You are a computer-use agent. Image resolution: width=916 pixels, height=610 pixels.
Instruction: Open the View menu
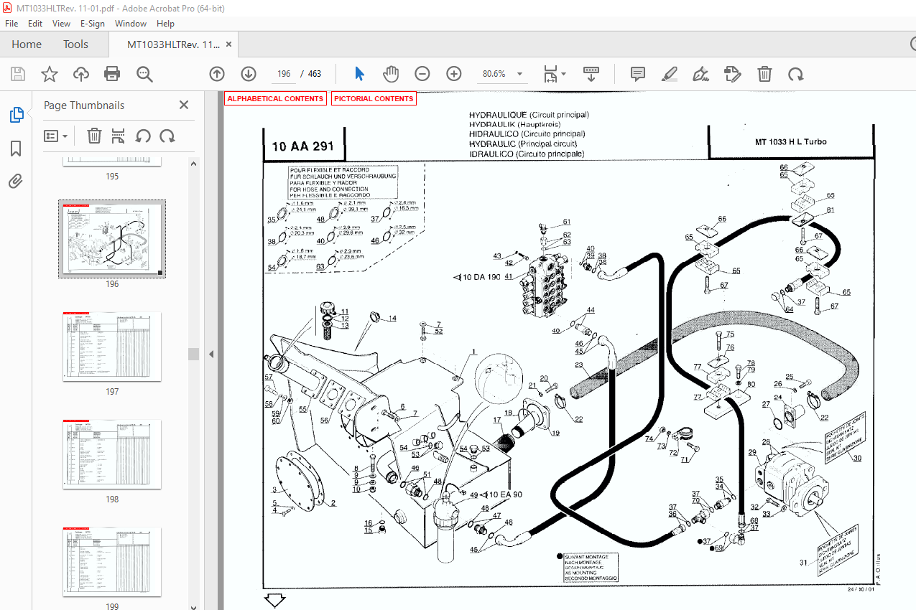61,23
